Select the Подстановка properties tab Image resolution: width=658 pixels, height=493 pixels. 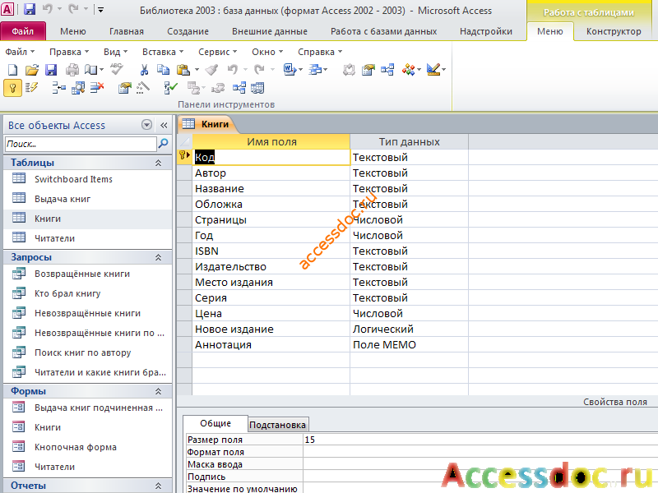278,425
